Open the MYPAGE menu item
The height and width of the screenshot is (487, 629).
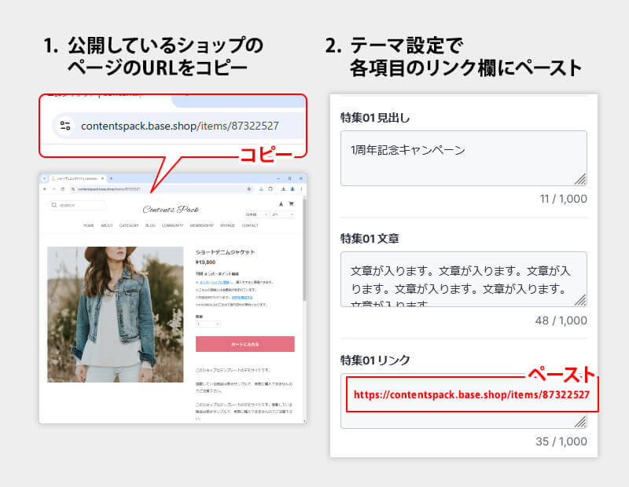pyautogui.click(x=227, y=225)
